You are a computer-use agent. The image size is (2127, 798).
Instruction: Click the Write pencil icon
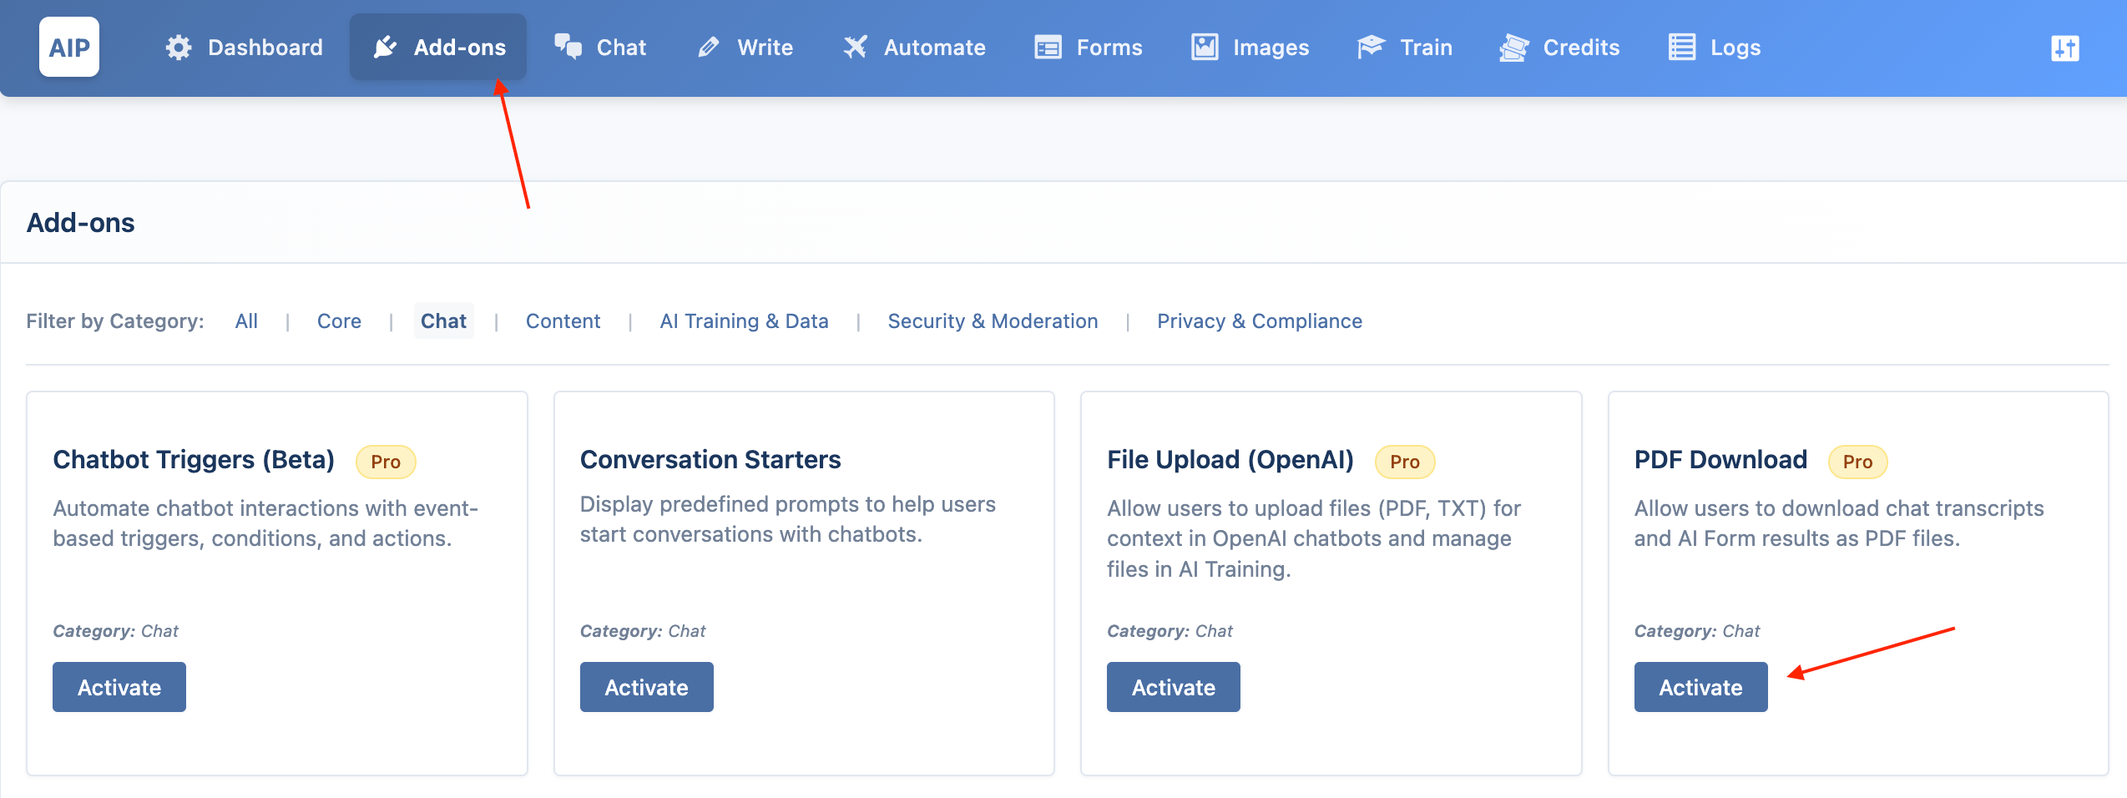pos(709,48)
